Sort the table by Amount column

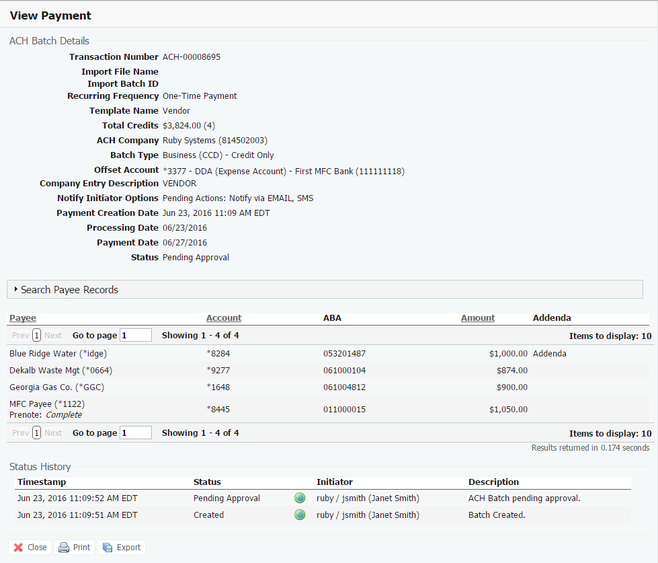click(478, 318)
